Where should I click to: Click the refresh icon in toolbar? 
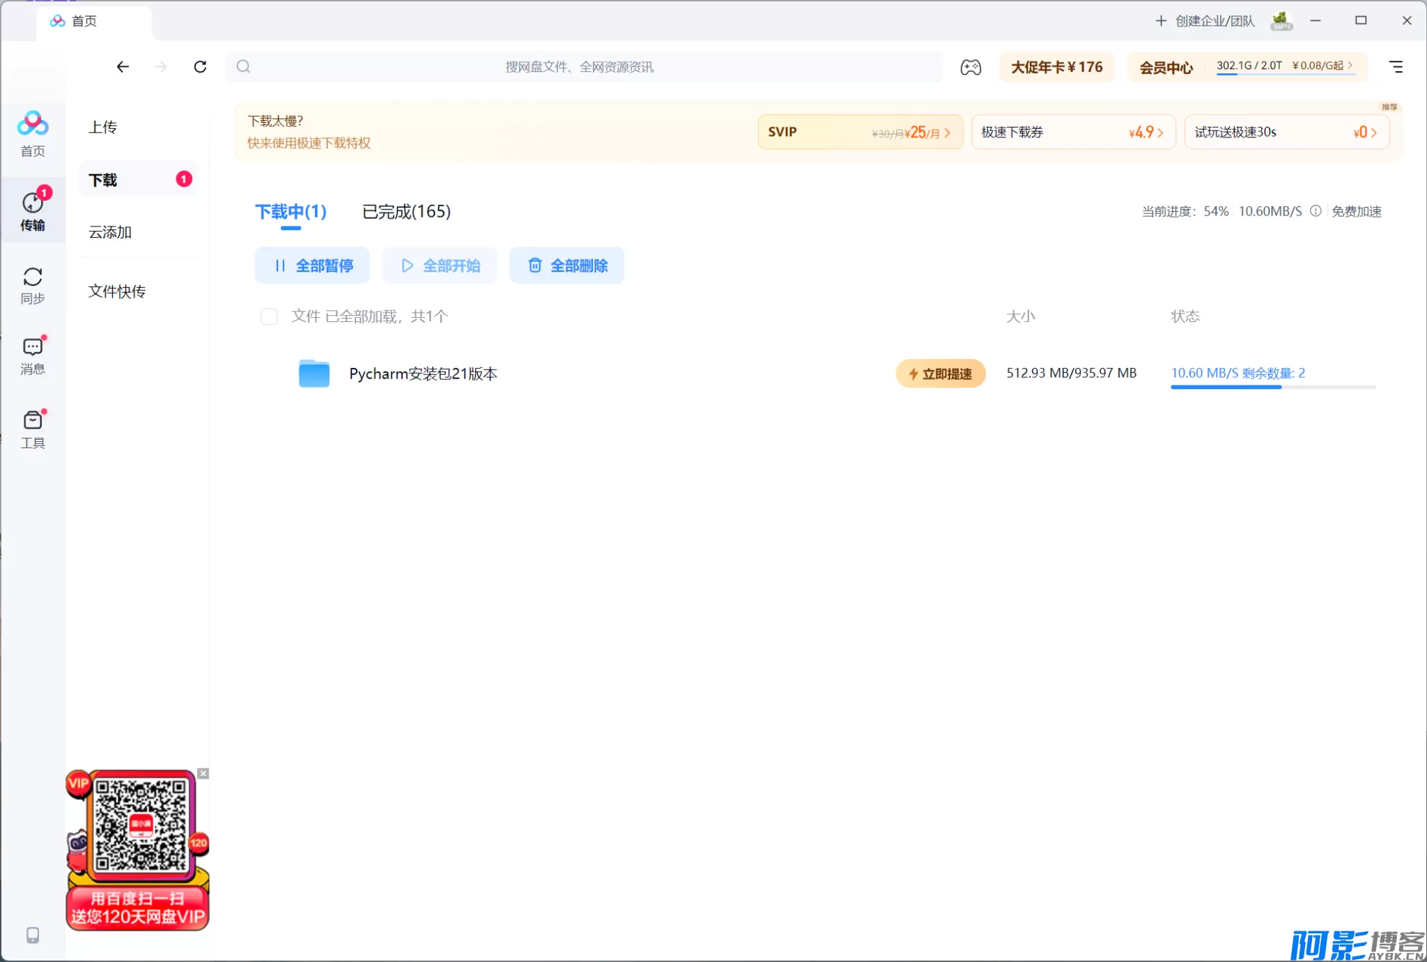pyautogui.click(x=200, y=67)
